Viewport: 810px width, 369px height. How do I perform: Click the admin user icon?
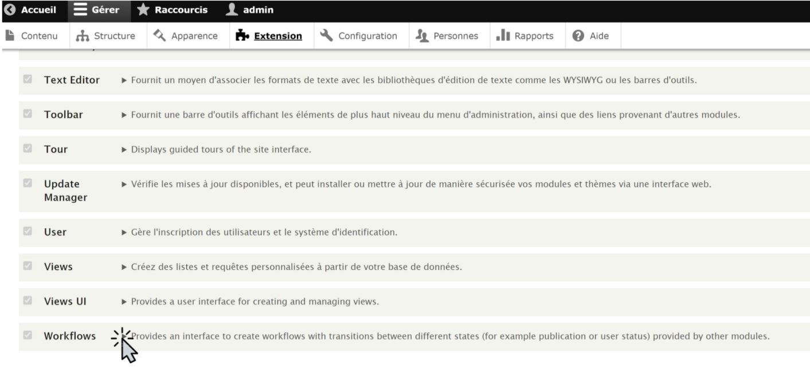232,10
